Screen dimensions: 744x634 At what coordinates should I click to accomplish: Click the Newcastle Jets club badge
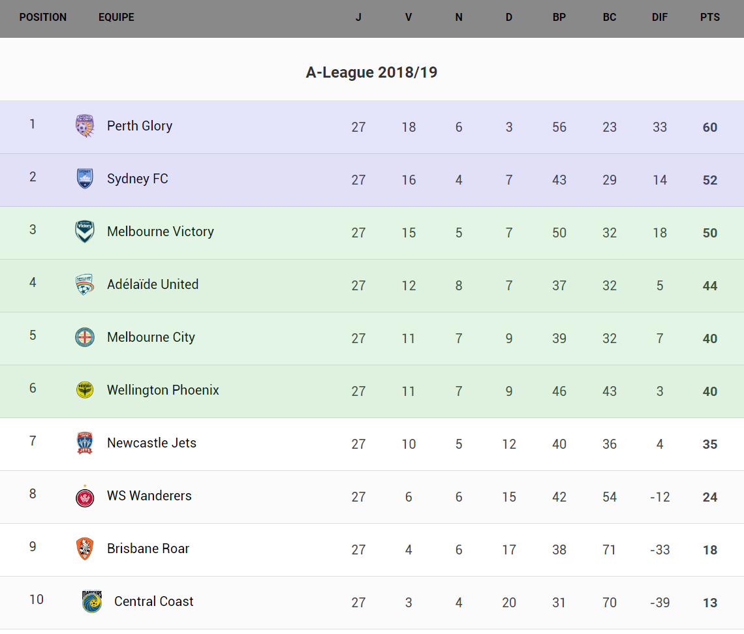tap(85, 443)
